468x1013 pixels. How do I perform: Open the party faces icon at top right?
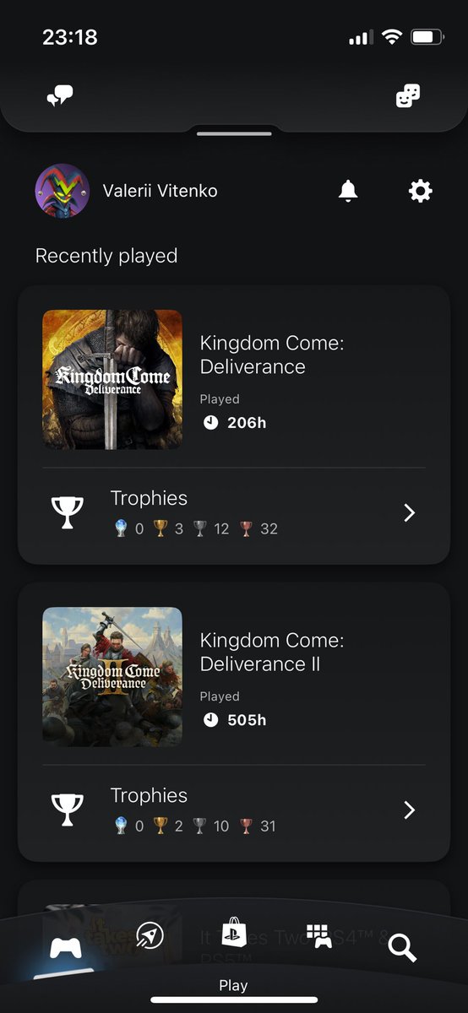coord(408,96)
